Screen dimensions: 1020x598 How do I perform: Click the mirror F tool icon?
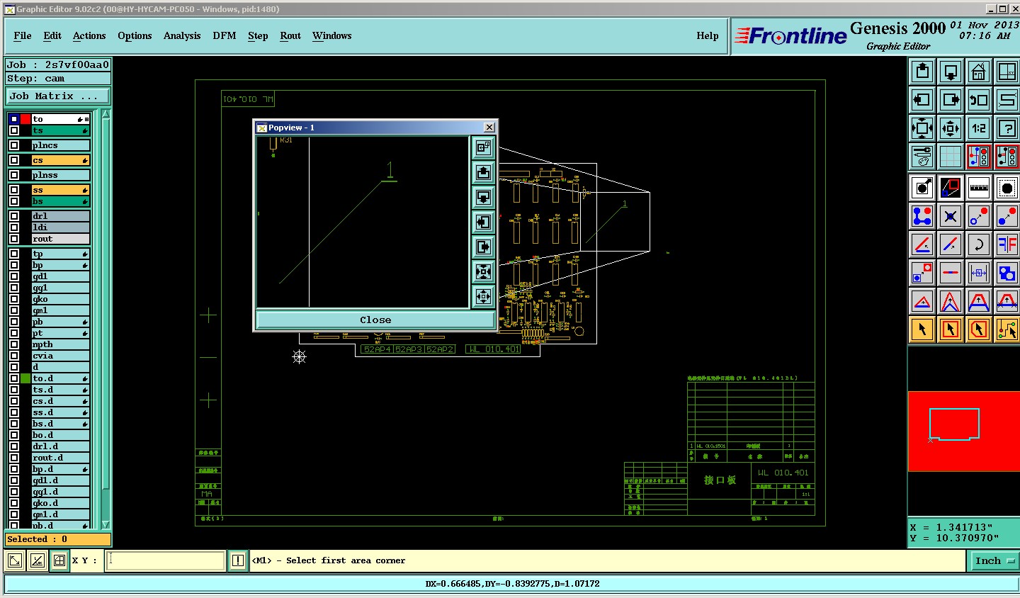1007,244
